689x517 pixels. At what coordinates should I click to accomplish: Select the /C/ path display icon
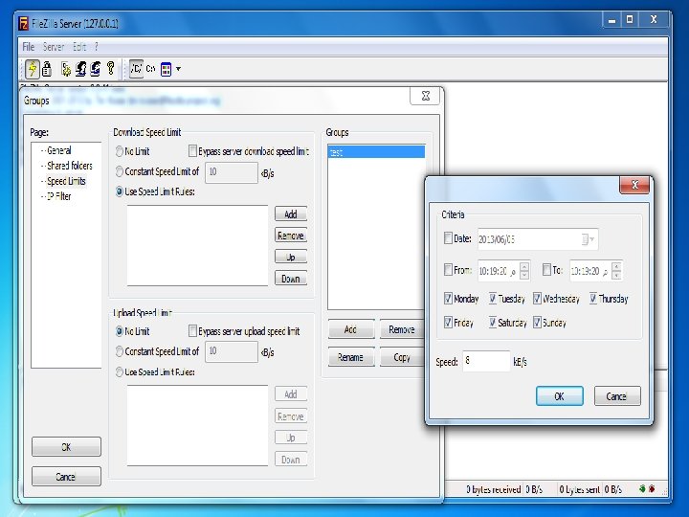pos(136,69)
